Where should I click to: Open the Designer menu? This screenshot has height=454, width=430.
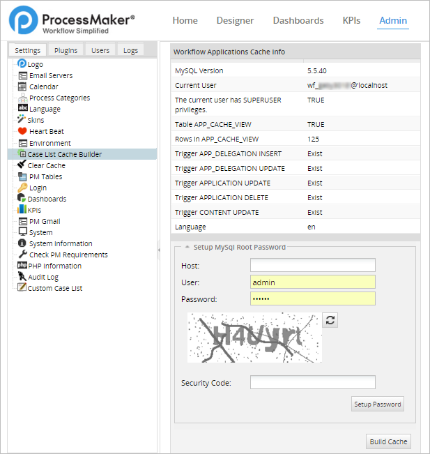[x=236, y=21]
